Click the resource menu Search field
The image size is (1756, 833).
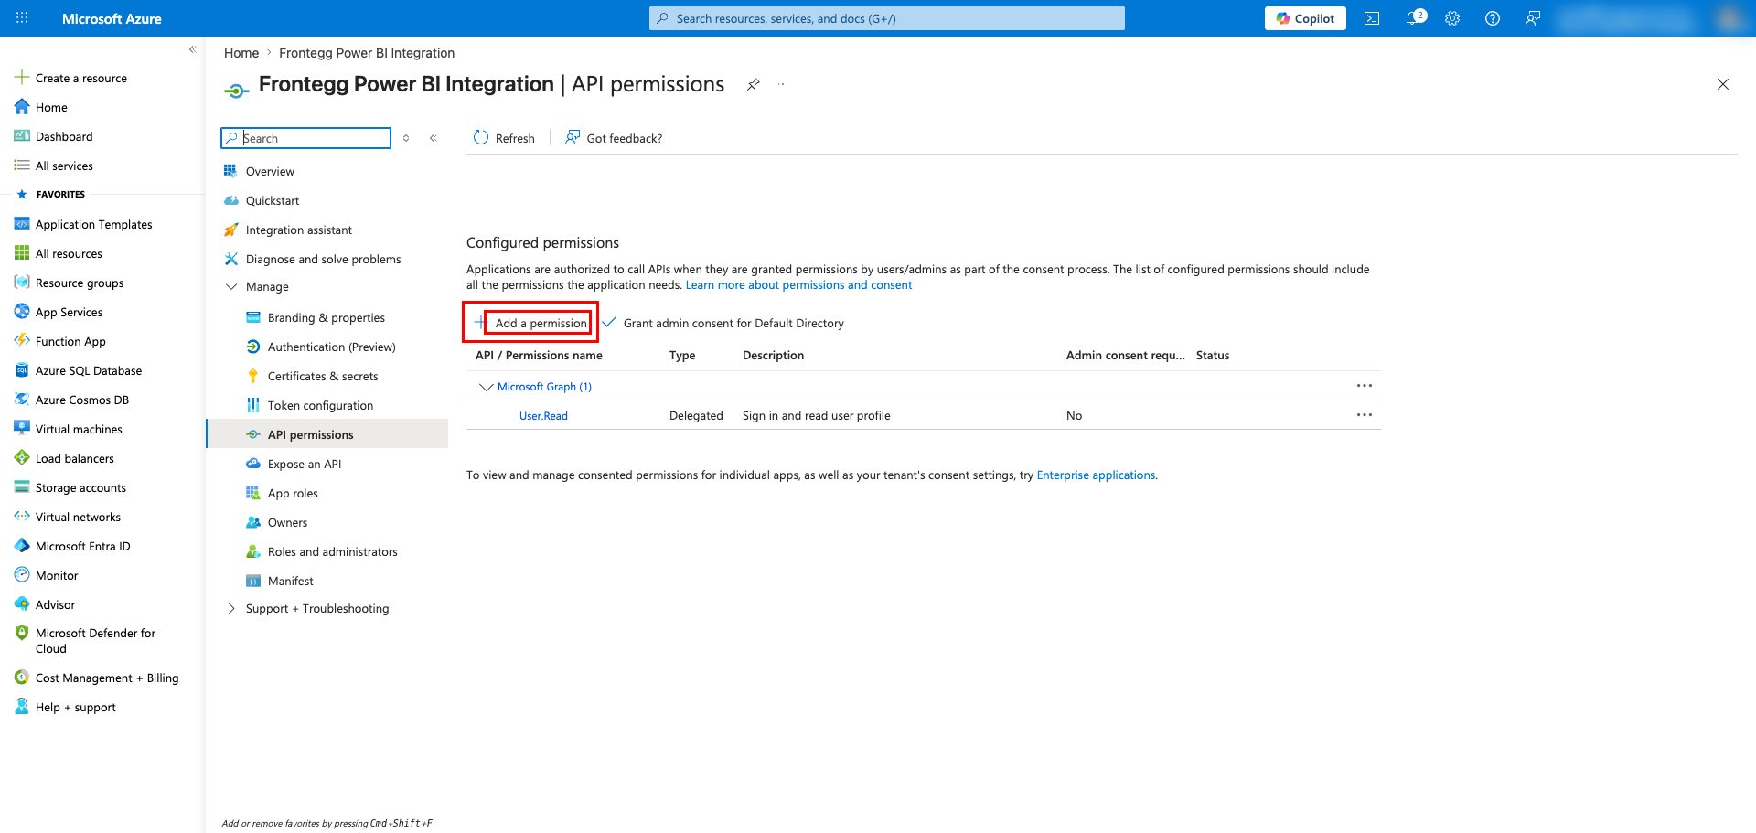(x=305, y=138)
